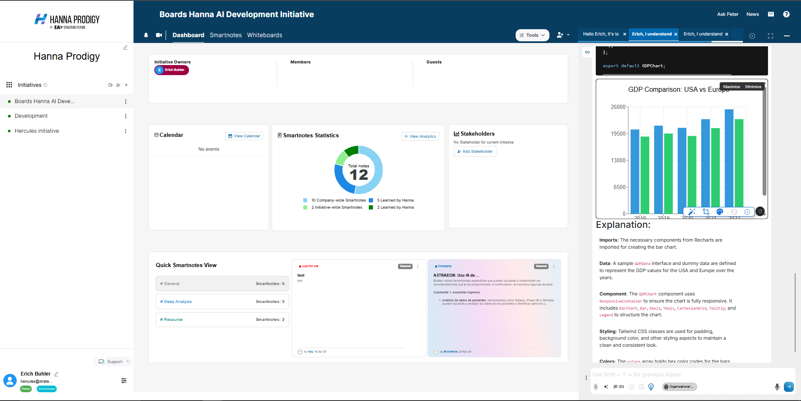
Task: Expand the Support menu
Action: [x=114, y=362]
